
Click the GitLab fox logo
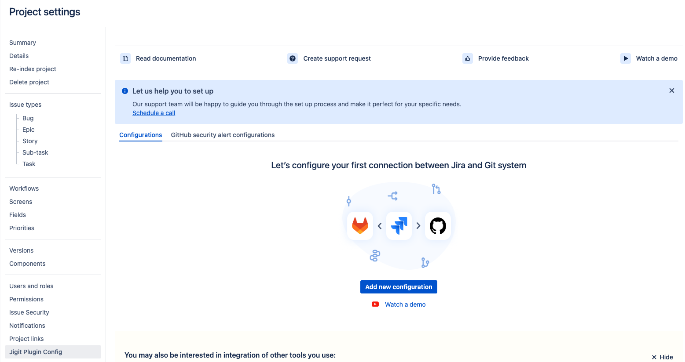tap(360, 226)
